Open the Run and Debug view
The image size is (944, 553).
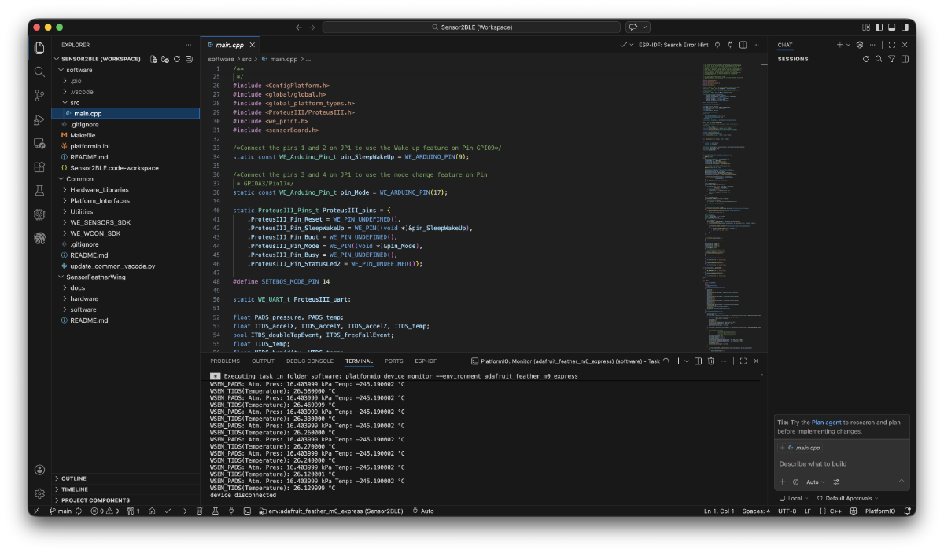coord(39,119)
